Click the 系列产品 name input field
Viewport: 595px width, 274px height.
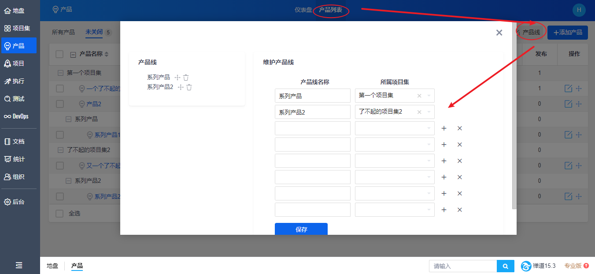(313, 96)
